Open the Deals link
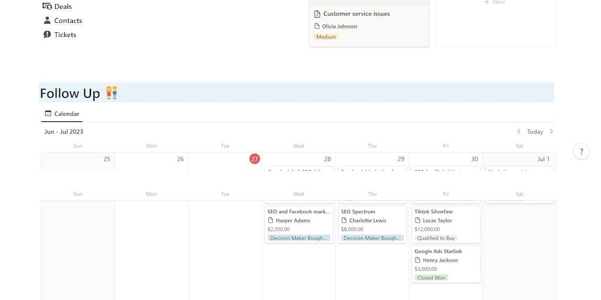 click(63, 6)
